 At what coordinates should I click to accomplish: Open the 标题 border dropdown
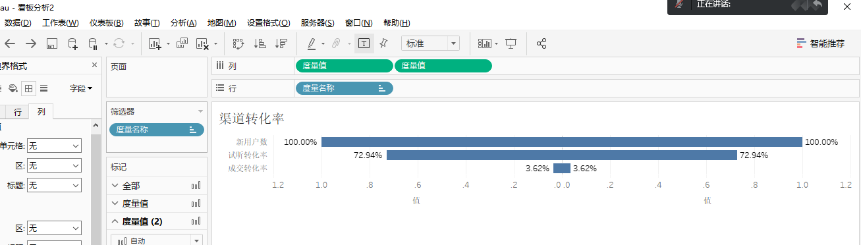tap(54, 185)
